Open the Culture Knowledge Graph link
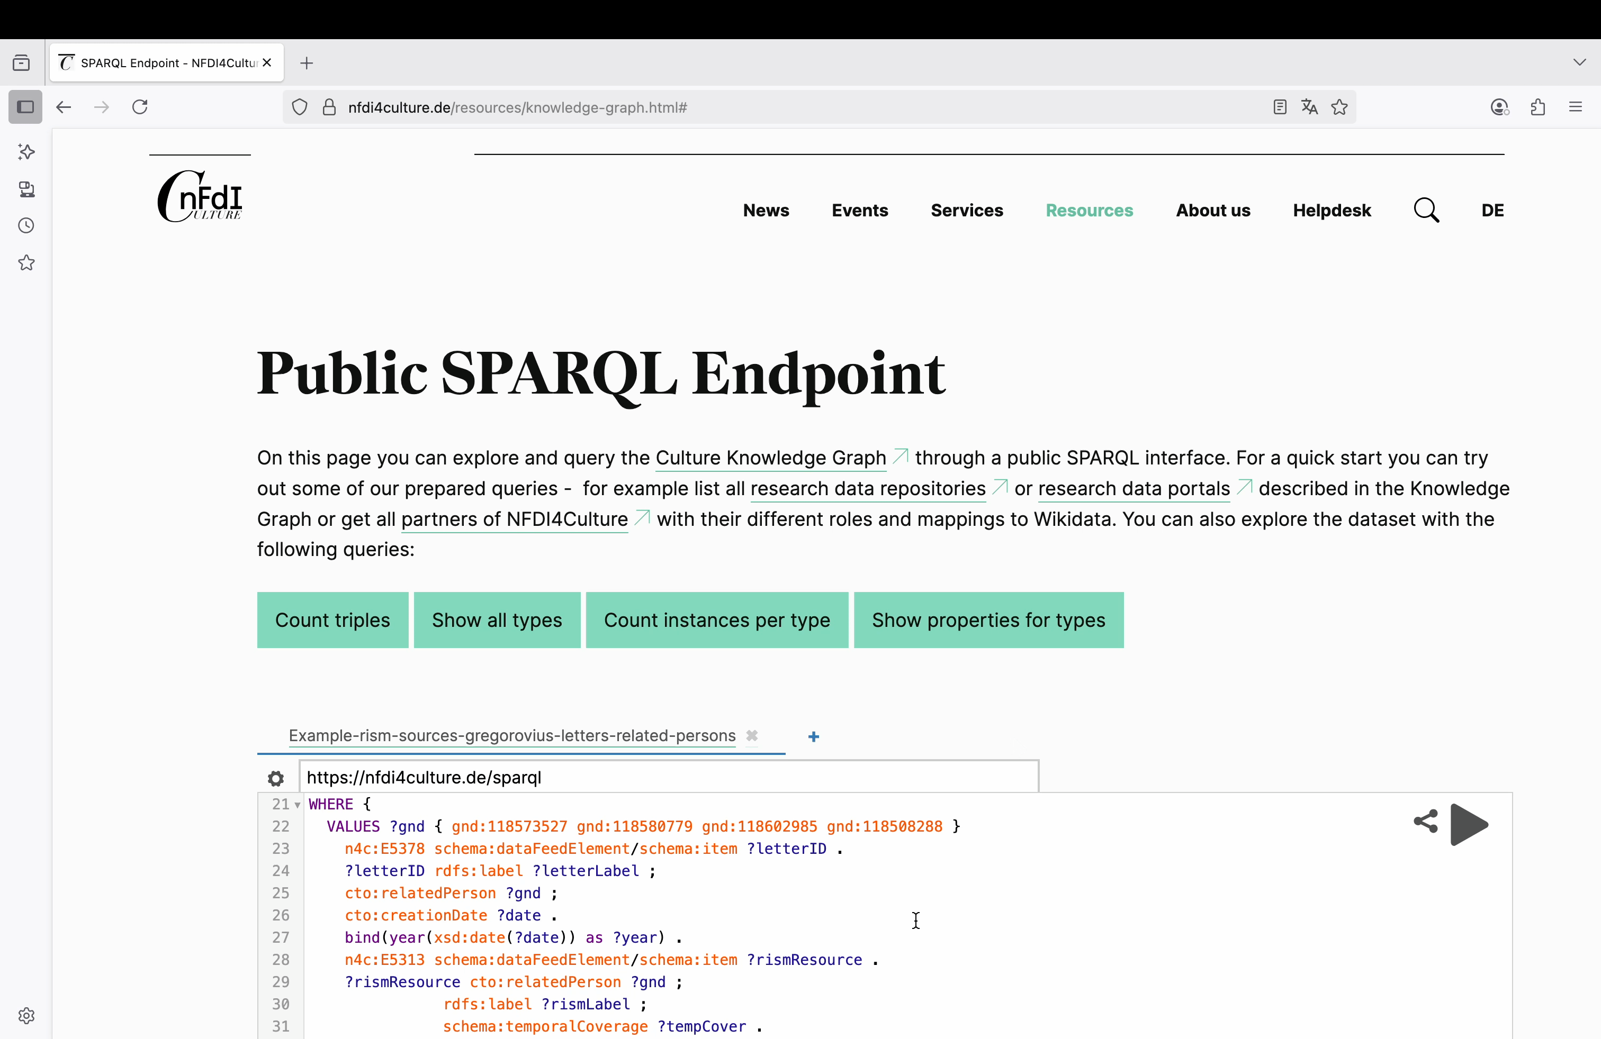Image resolution: width=1601 pixels, height=1039 pixels. pyautogui.click(x=771, y=458)
